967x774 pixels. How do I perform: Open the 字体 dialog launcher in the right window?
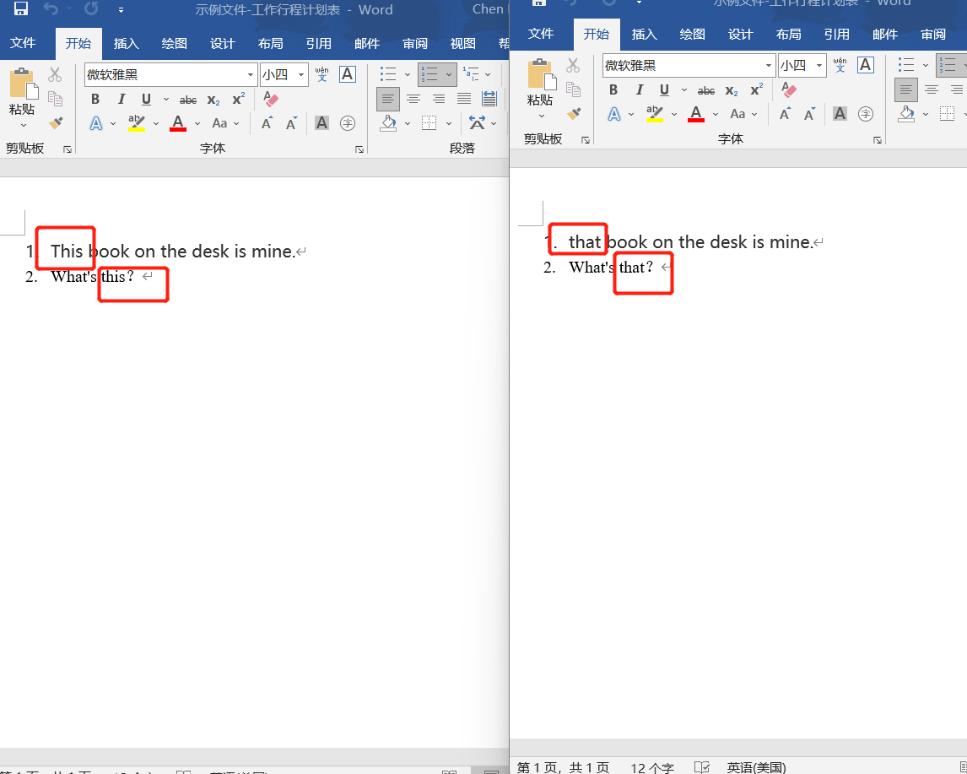[x=878, y=139]
